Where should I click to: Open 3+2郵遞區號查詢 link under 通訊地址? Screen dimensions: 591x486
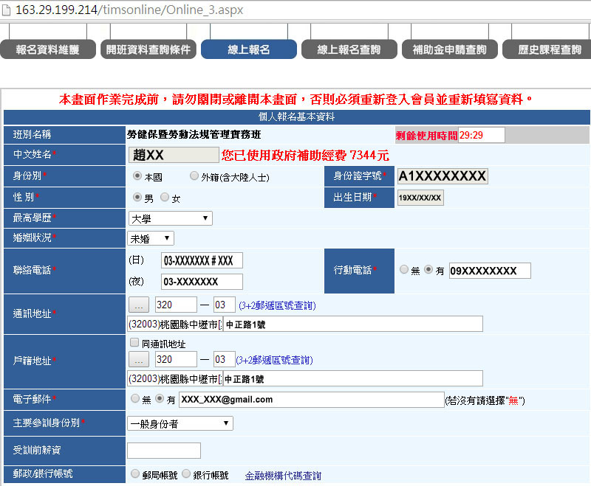click(278, 305)
